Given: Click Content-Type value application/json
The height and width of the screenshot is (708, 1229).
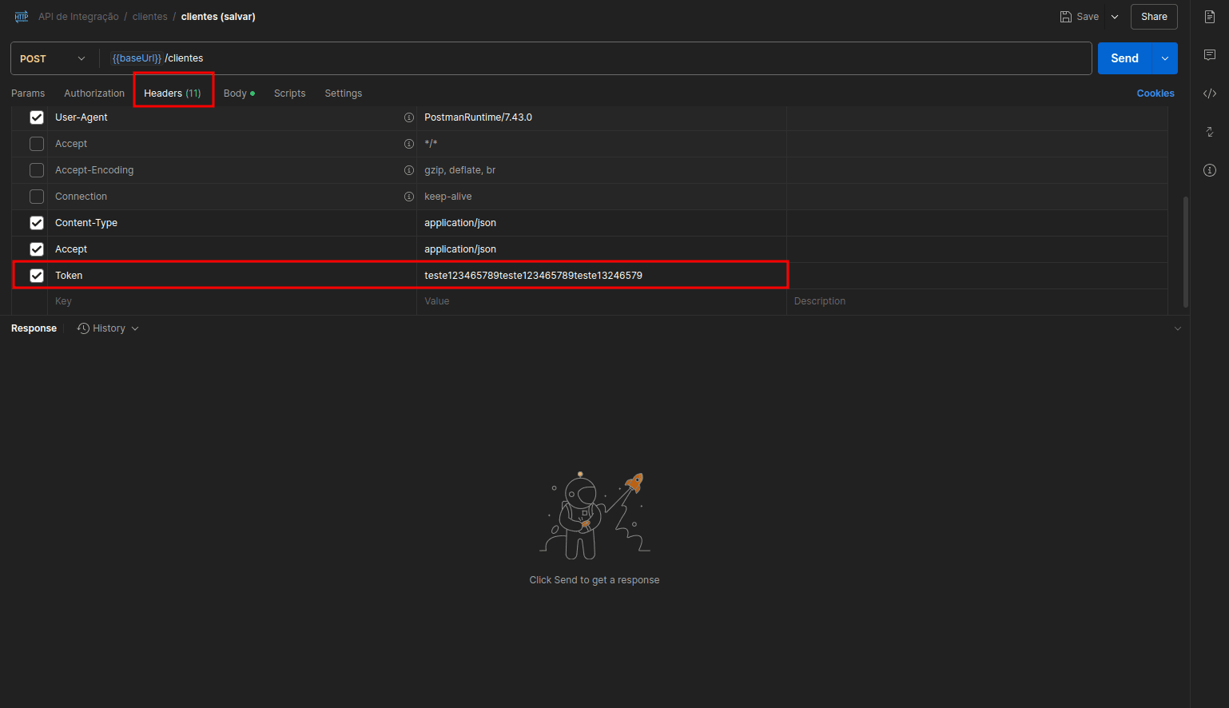Looking at the screenshot, I should tap(602, 223).
